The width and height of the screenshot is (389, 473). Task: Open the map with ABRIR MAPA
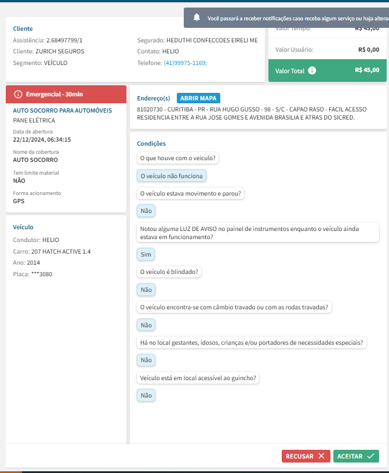[x=198, y=98]
